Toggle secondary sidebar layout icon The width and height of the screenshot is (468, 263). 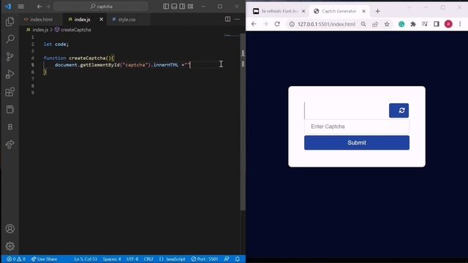[182, 7]
